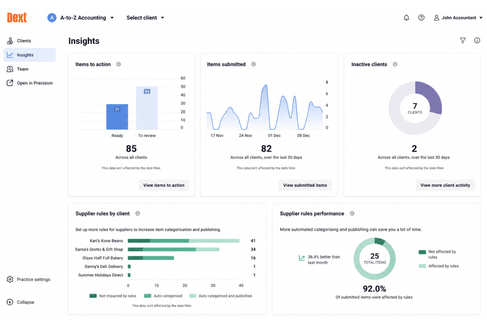Click the 25 Total Items donut center

coord(374,258)
